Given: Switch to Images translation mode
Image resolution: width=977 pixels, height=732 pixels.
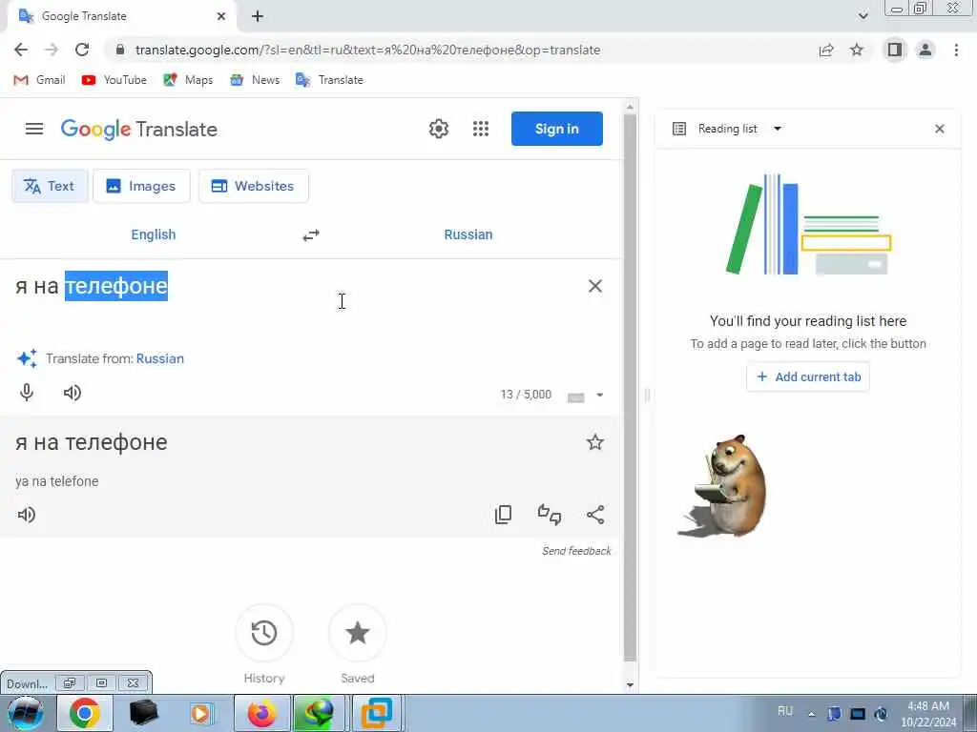Looking at the screenshot, I should click(141, 186).
